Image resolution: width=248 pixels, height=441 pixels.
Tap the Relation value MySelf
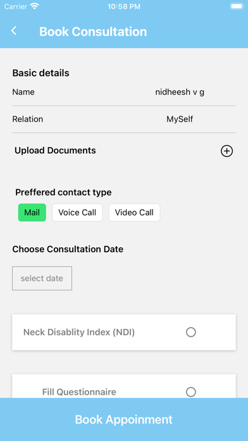[180, 119]
